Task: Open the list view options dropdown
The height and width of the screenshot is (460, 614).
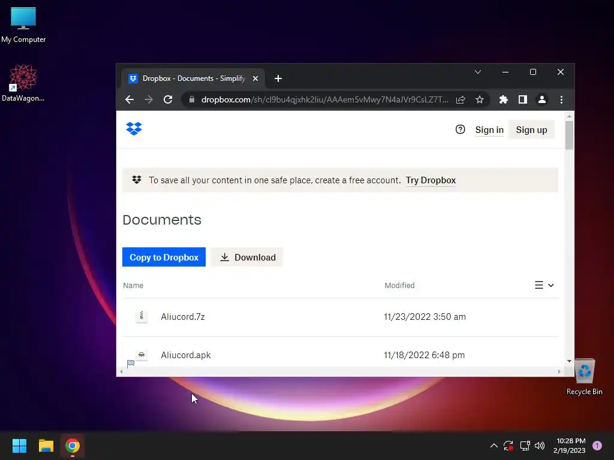Action: (x=544, y=285)
